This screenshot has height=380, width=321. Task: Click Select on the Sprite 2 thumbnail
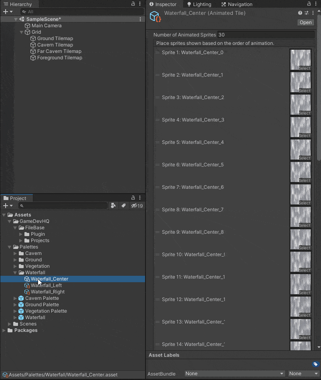[x=304, y=91]
